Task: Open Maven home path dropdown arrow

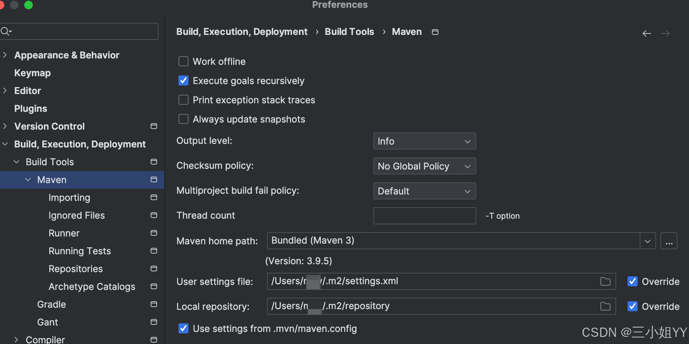Action: 648,241
